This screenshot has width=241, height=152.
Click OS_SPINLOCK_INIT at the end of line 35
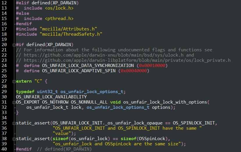coord(194,123)
